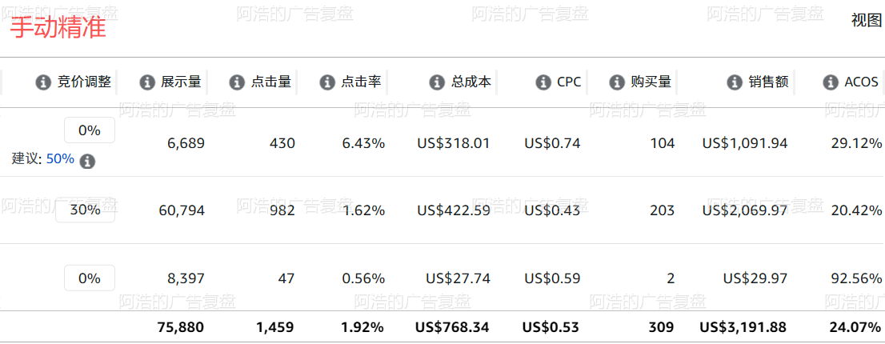Click info icon beside 总成本 header

pos(437,82)
